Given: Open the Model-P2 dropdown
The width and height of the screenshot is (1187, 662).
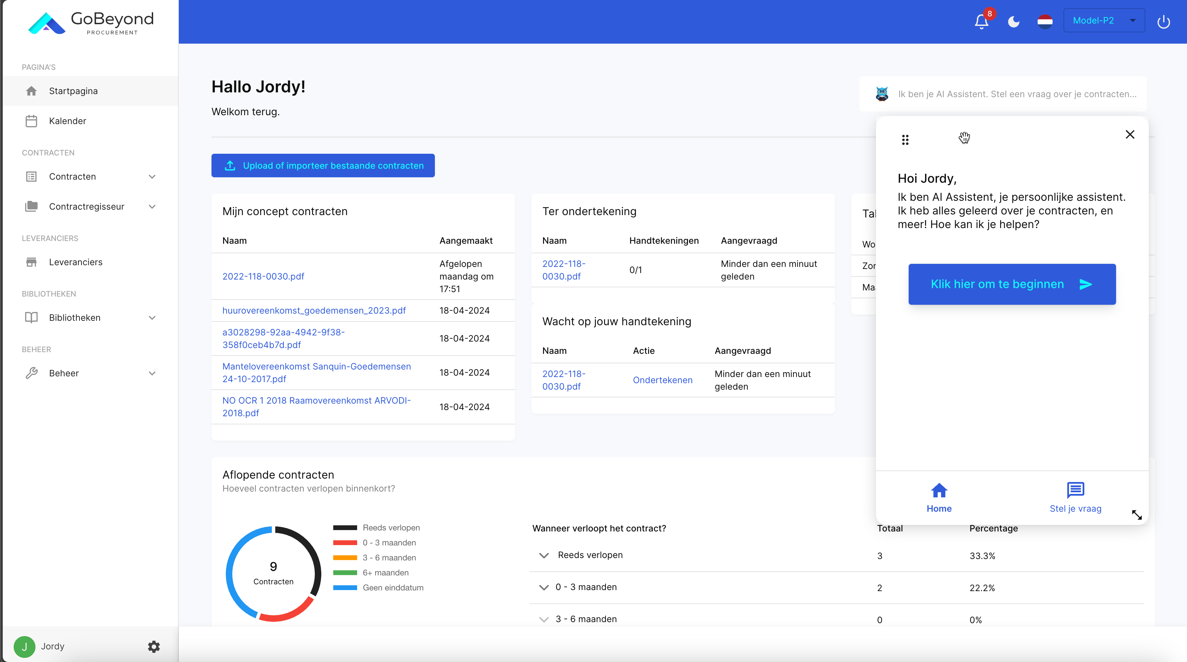Looking at the screenshot, I should pyautogui.click(x=1103, y=20).
